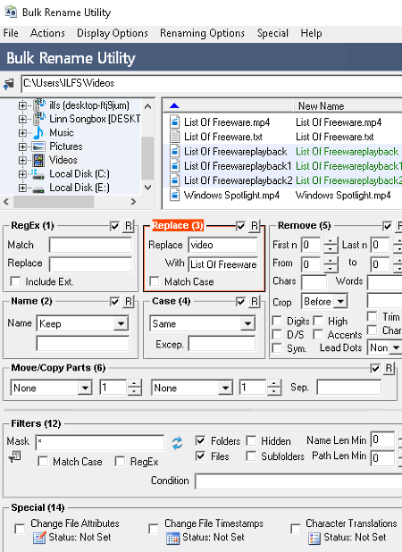Enable the Hidden filter checkbox
402x552 pixels.
coord(251,440)
